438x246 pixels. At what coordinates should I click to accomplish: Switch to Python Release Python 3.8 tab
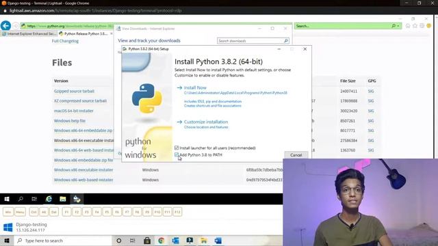pos(86,33)
